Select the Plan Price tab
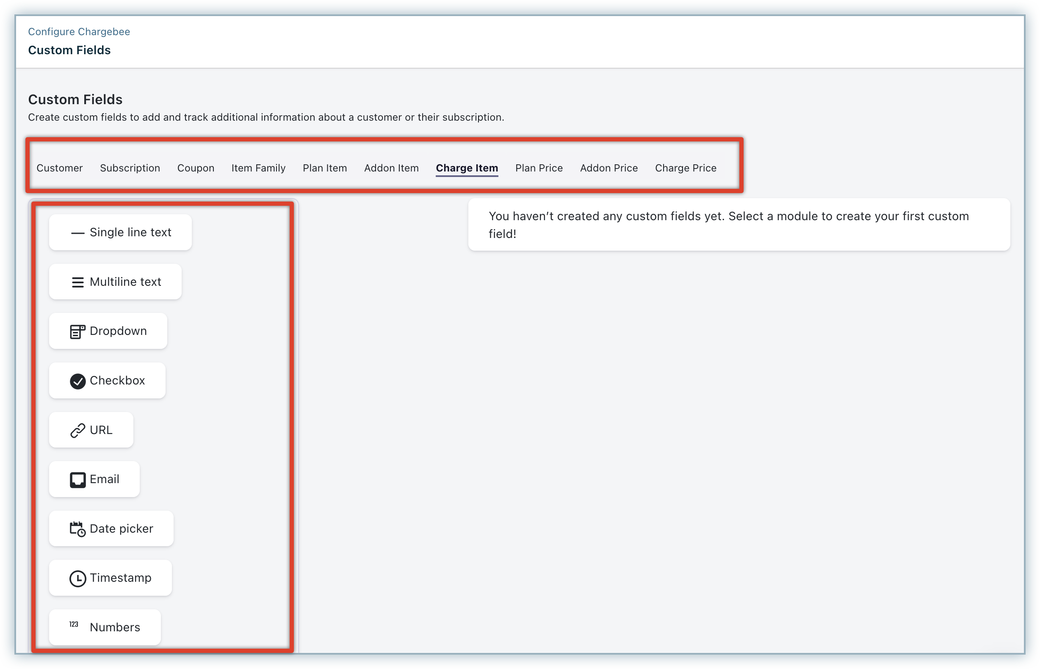 [x=539, y=168]
